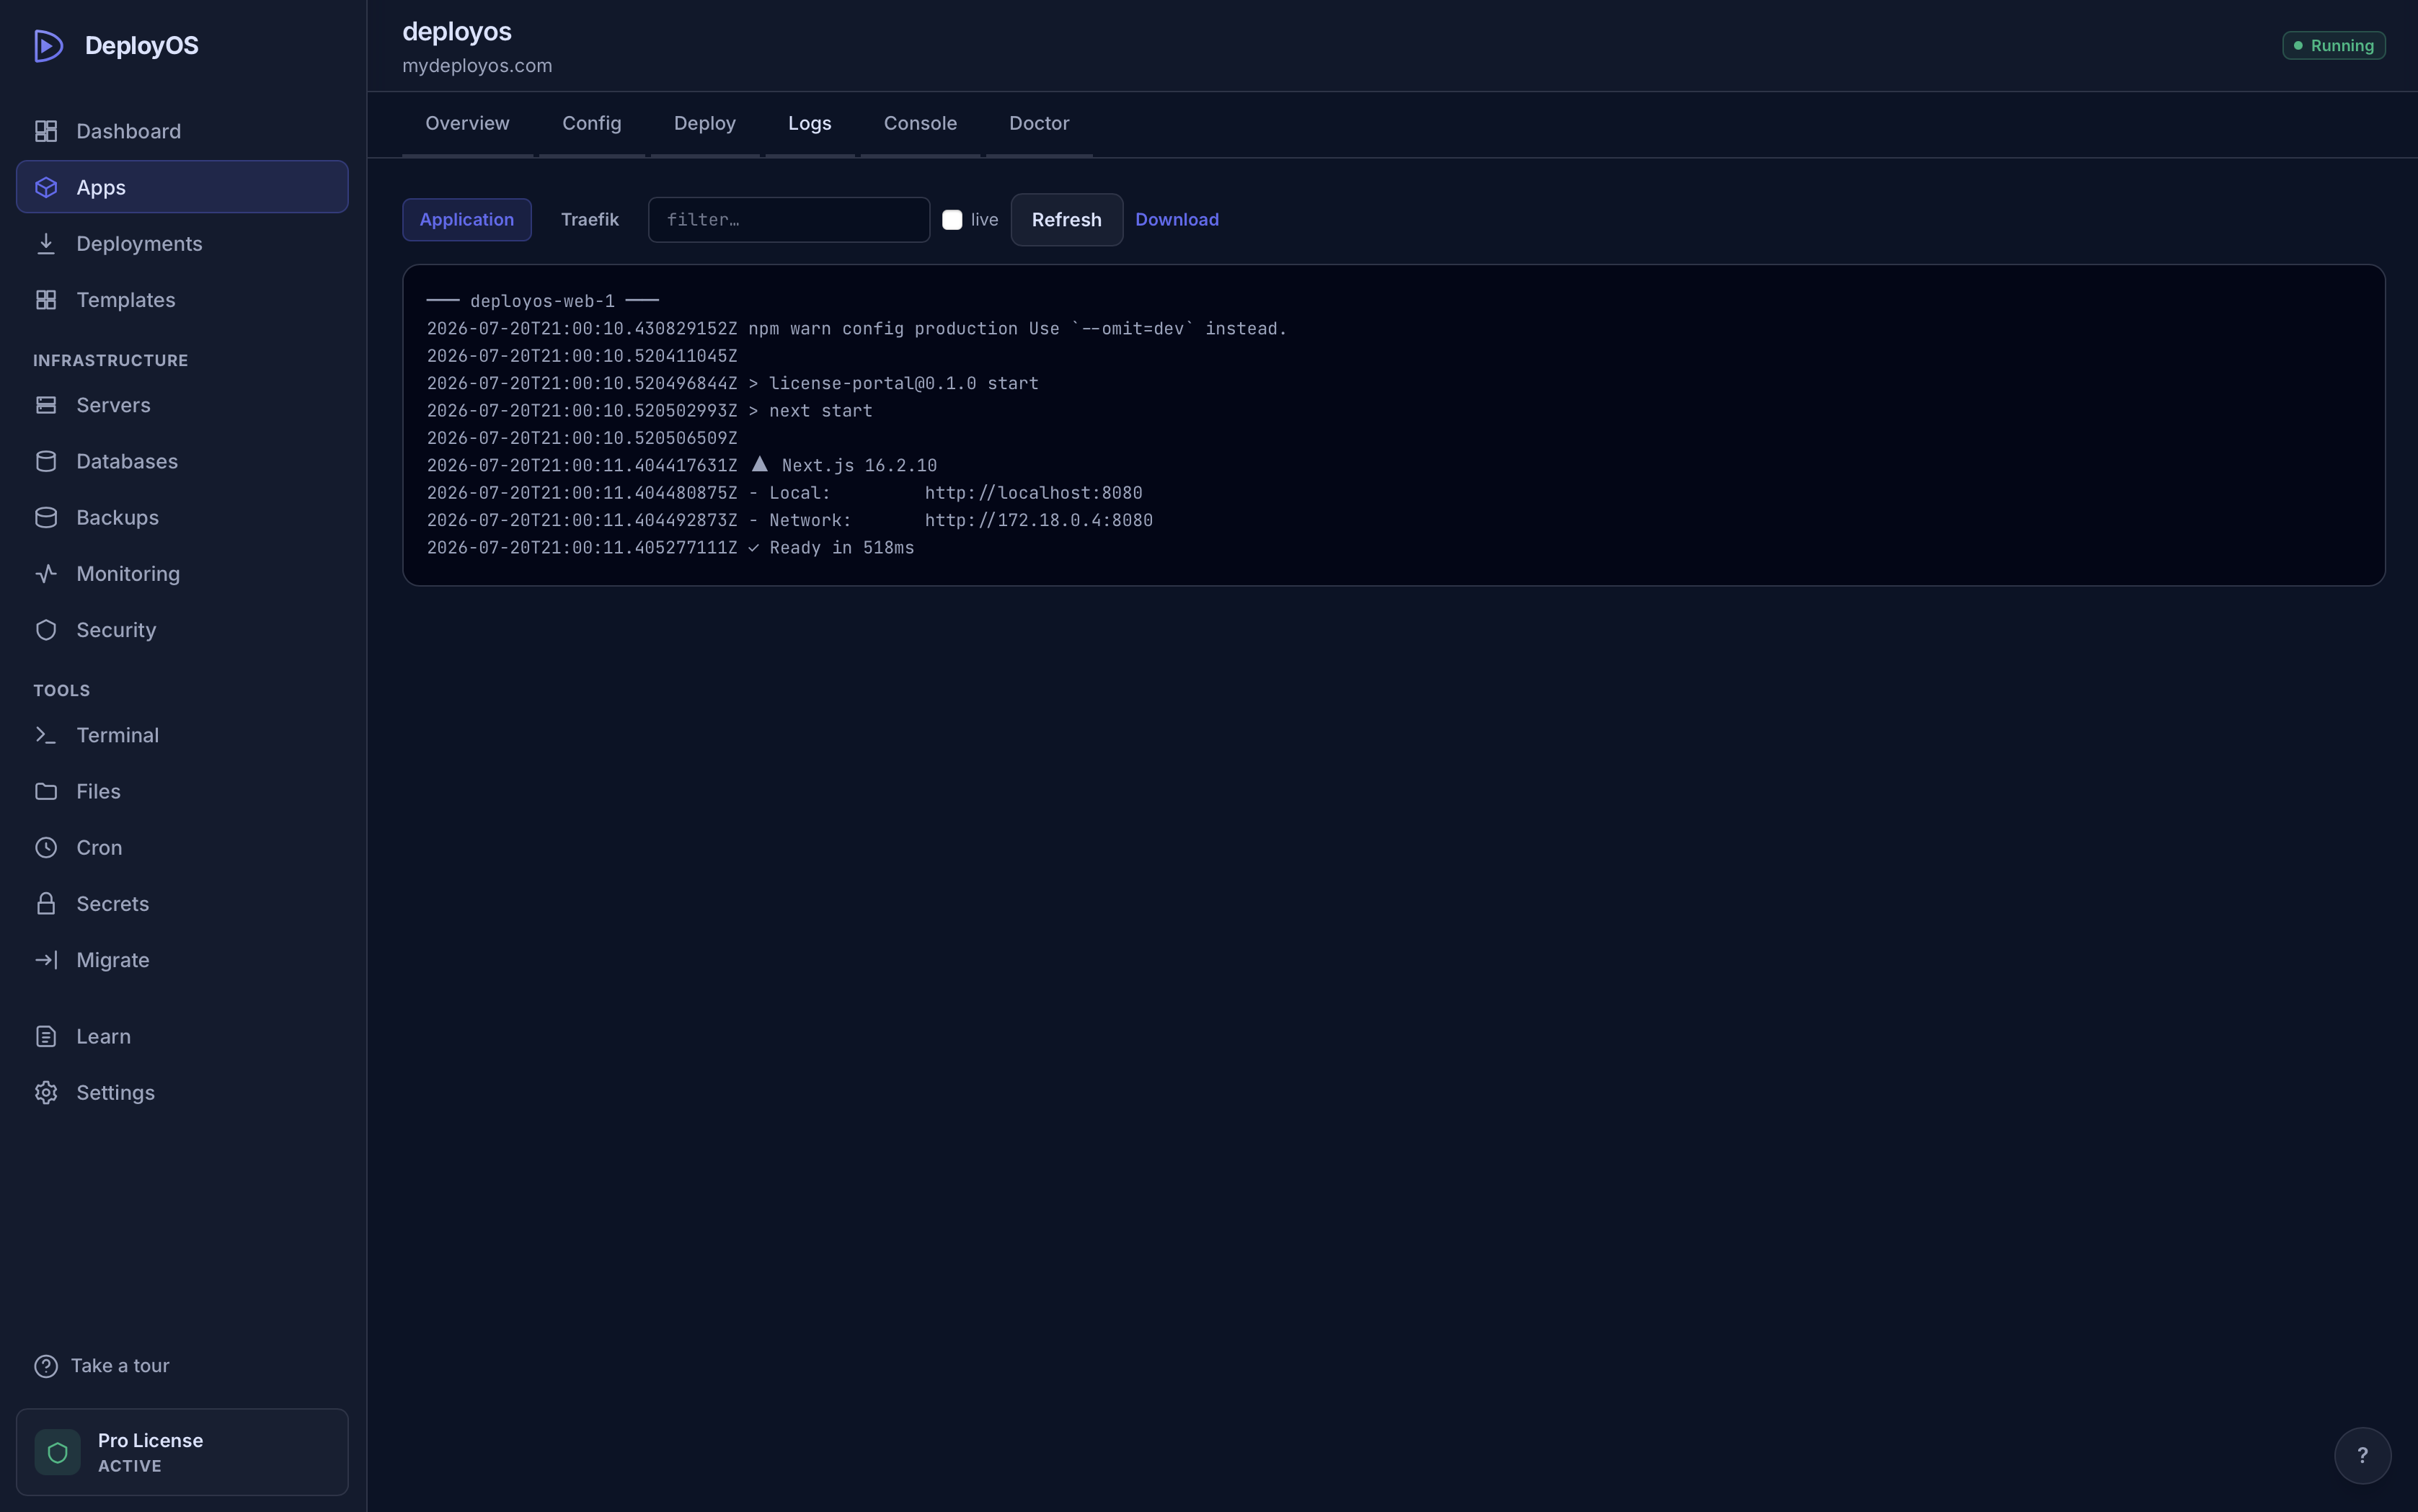Viewport: 2418px width, 1512px height.
Task: Open the Console tab
Action: 921,123
